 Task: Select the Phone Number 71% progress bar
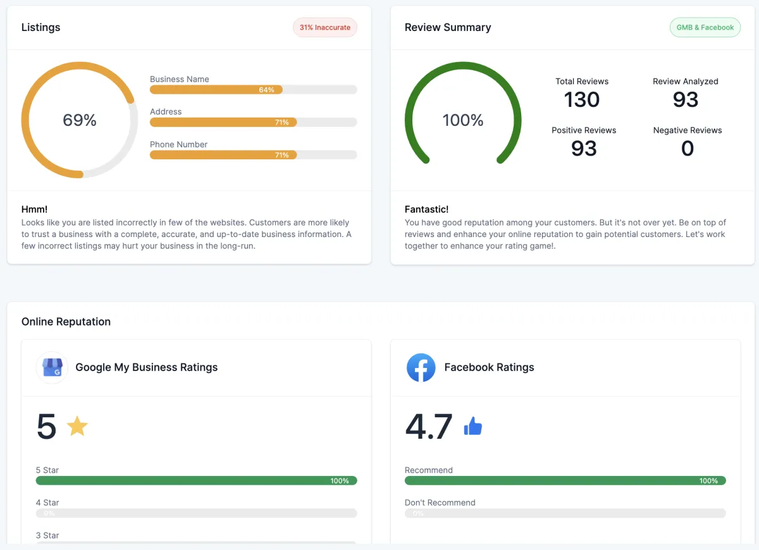coord(254,155)
